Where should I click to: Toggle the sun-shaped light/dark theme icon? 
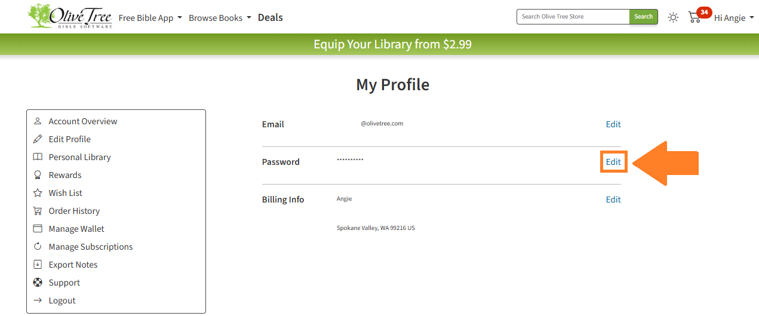pyautogui.click(x=673, y=17)
